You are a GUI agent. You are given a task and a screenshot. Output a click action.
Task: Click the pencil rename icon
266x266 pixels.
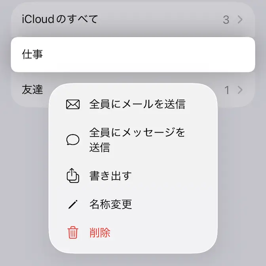(x=73, y=204)
